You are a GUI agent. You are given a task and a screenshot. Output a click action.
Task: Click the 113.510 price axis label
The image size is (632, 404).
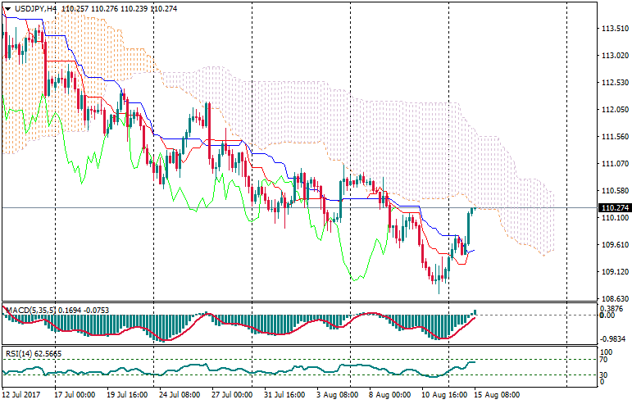(613, 29)
